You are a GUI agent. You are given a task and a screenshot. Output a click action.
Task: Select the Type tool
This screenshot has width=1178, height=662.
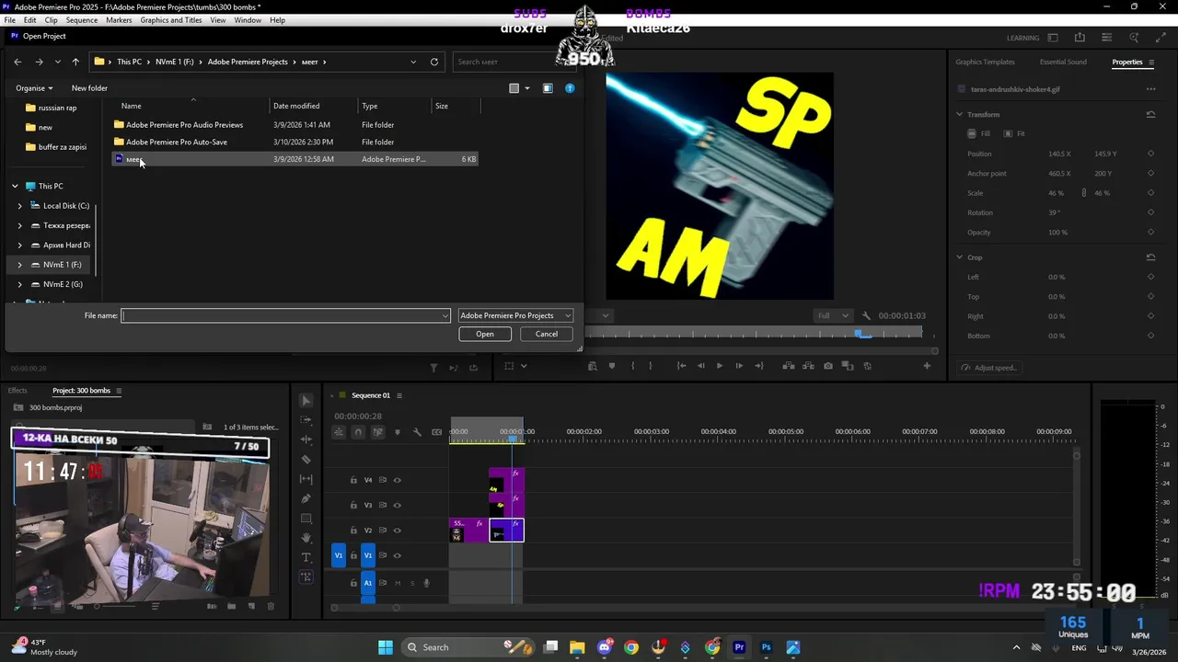(x=306, y=558)
